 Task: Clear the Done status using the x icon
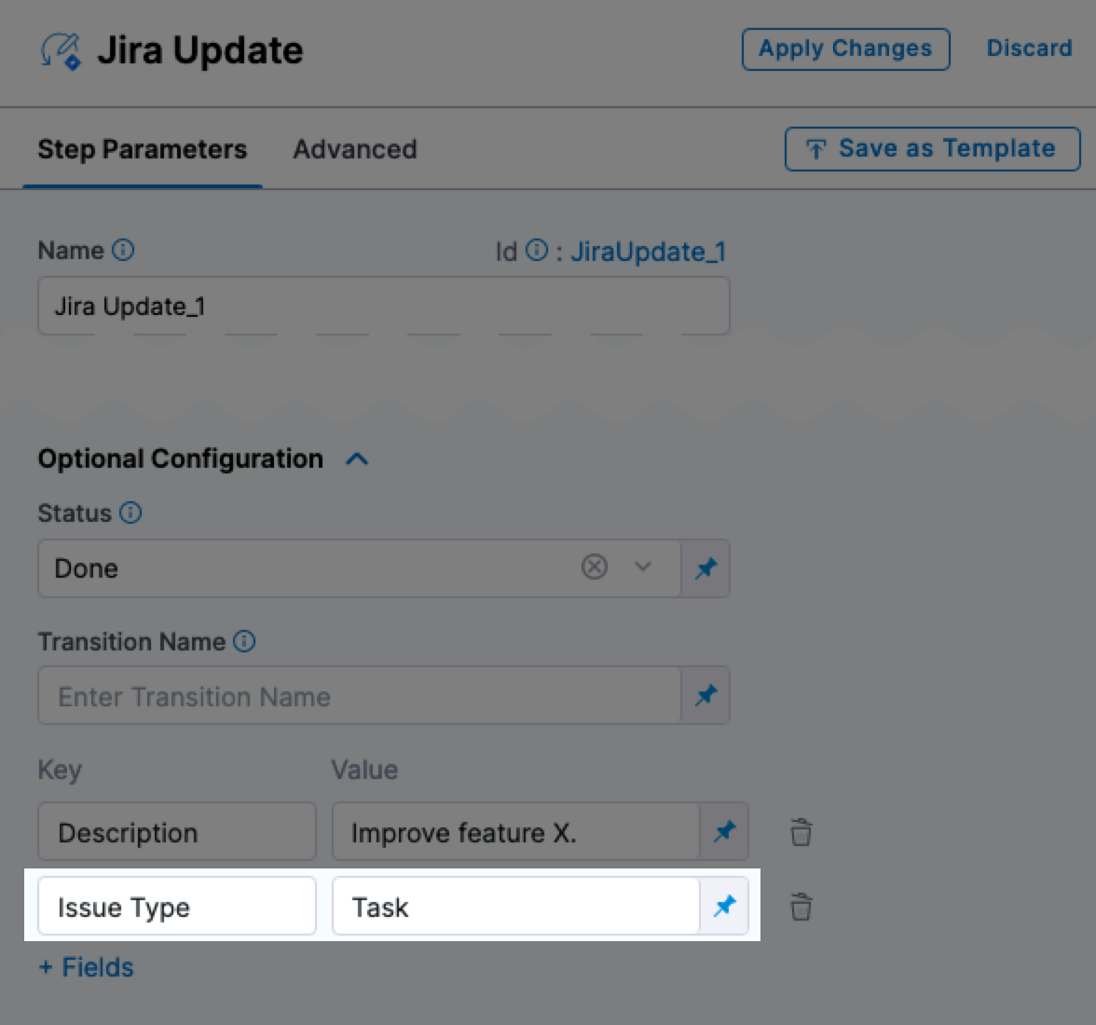click(x=595, y=567)
